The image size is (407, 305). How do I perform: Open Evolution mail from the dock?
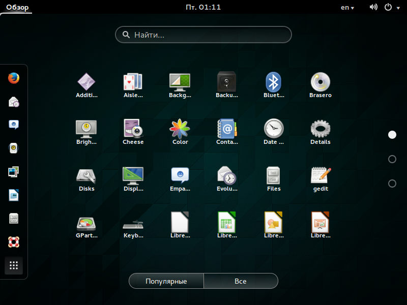point(14,102)
